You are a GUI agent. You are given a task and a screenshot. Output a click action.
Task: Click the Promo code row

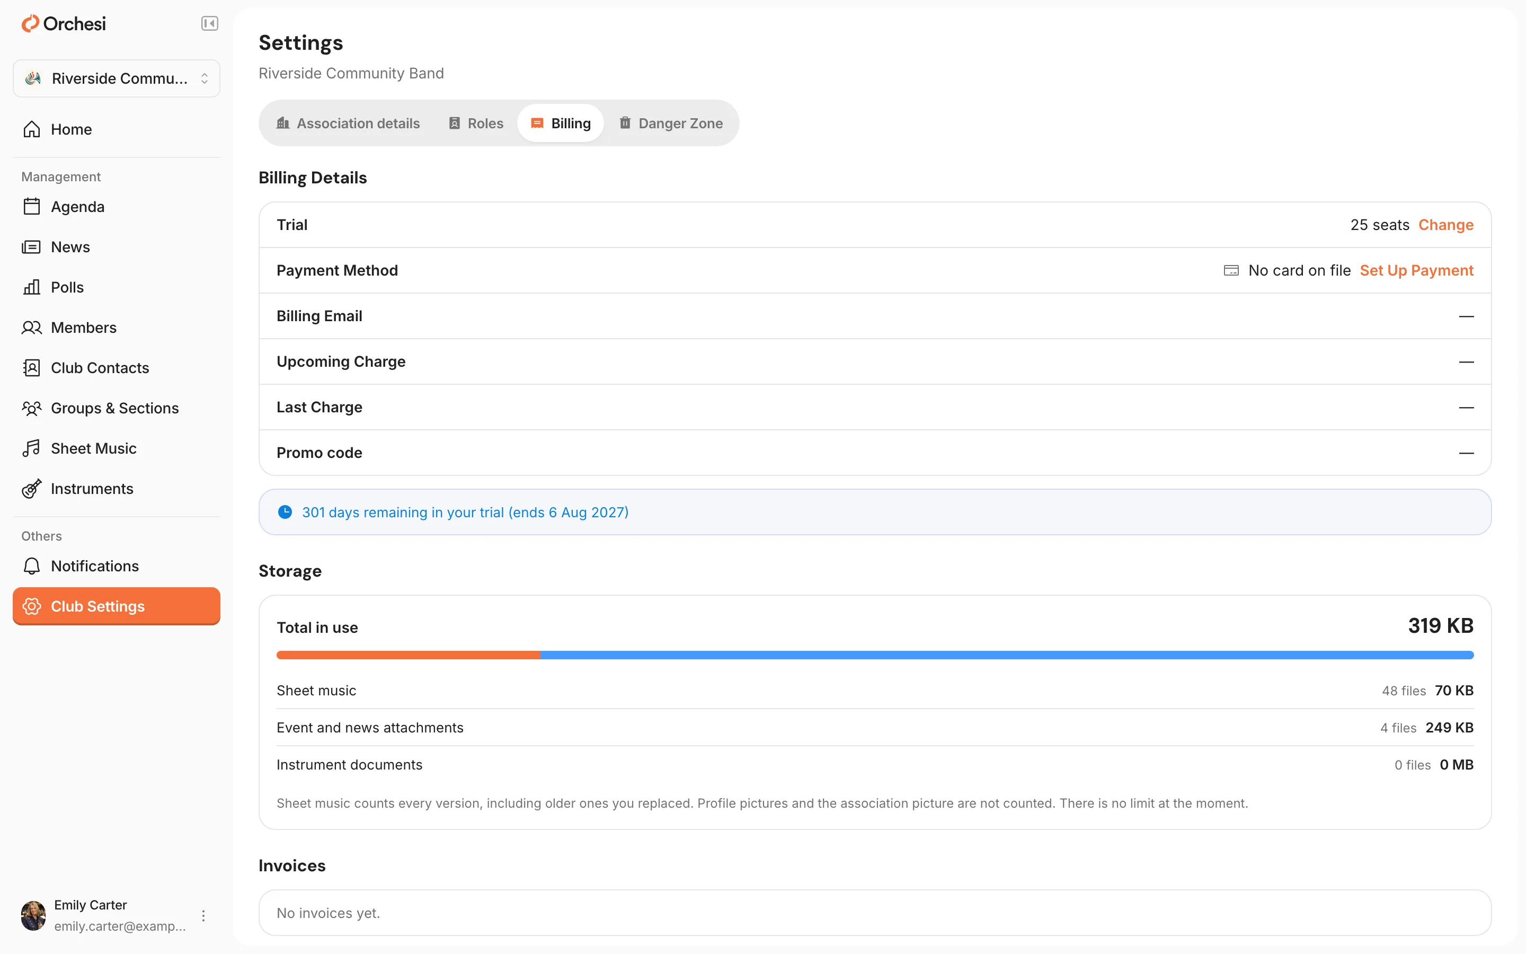tap(875, 453)
